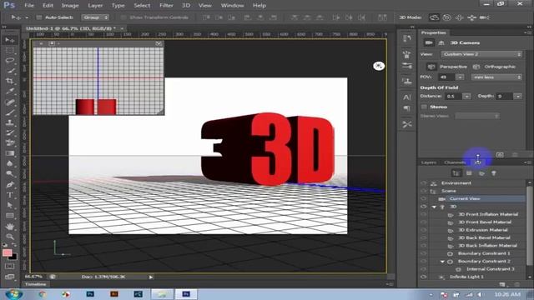Collapse the 3D mesh tree item

(434, 207)
